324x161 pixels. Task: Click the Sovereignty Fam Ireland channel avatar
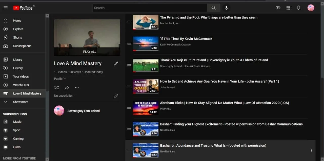[59, 111]
